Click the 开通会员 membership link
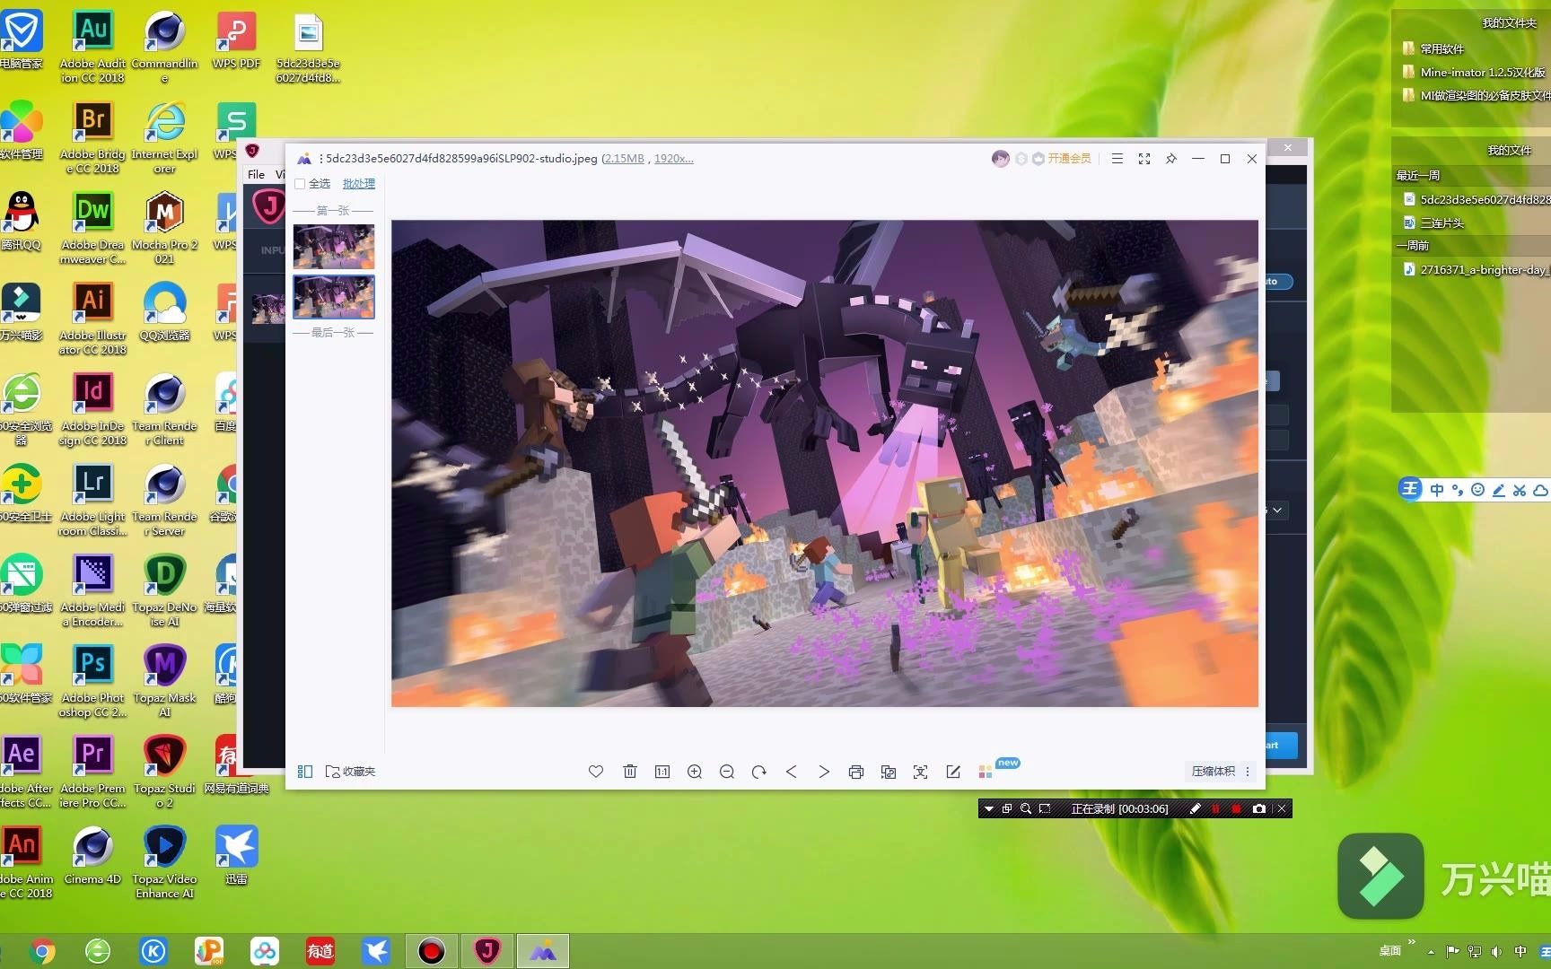Screen dimensions: 1551x969 1069,159
